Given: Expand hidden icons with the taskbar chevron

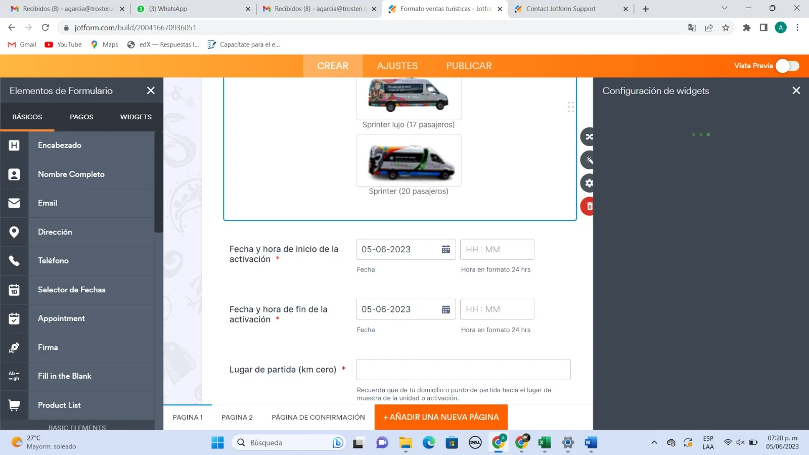Looking at the screenshot, I should [654, 442].
